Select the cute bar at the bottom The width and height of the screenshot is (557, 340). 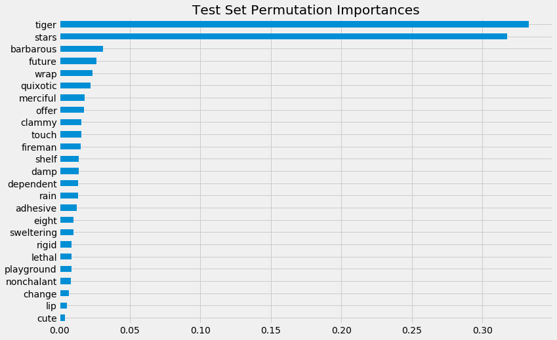click(x=62, y=318)
